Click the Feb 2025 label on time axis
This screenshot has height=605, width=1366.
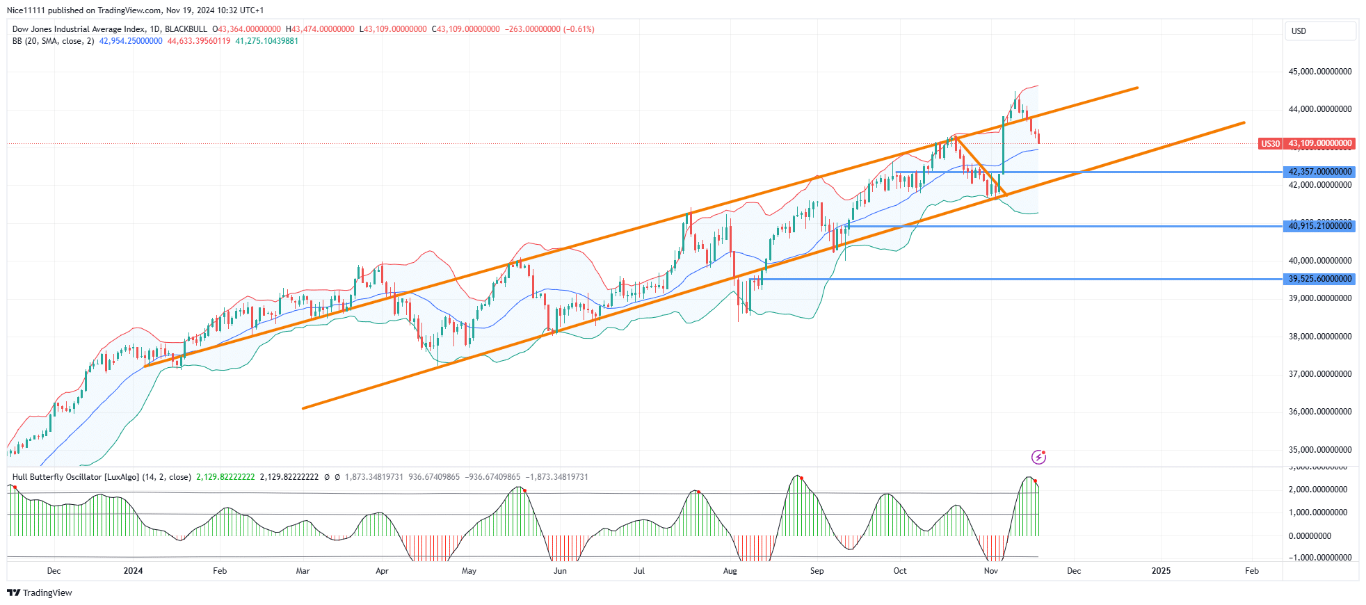pos(1251,571)
